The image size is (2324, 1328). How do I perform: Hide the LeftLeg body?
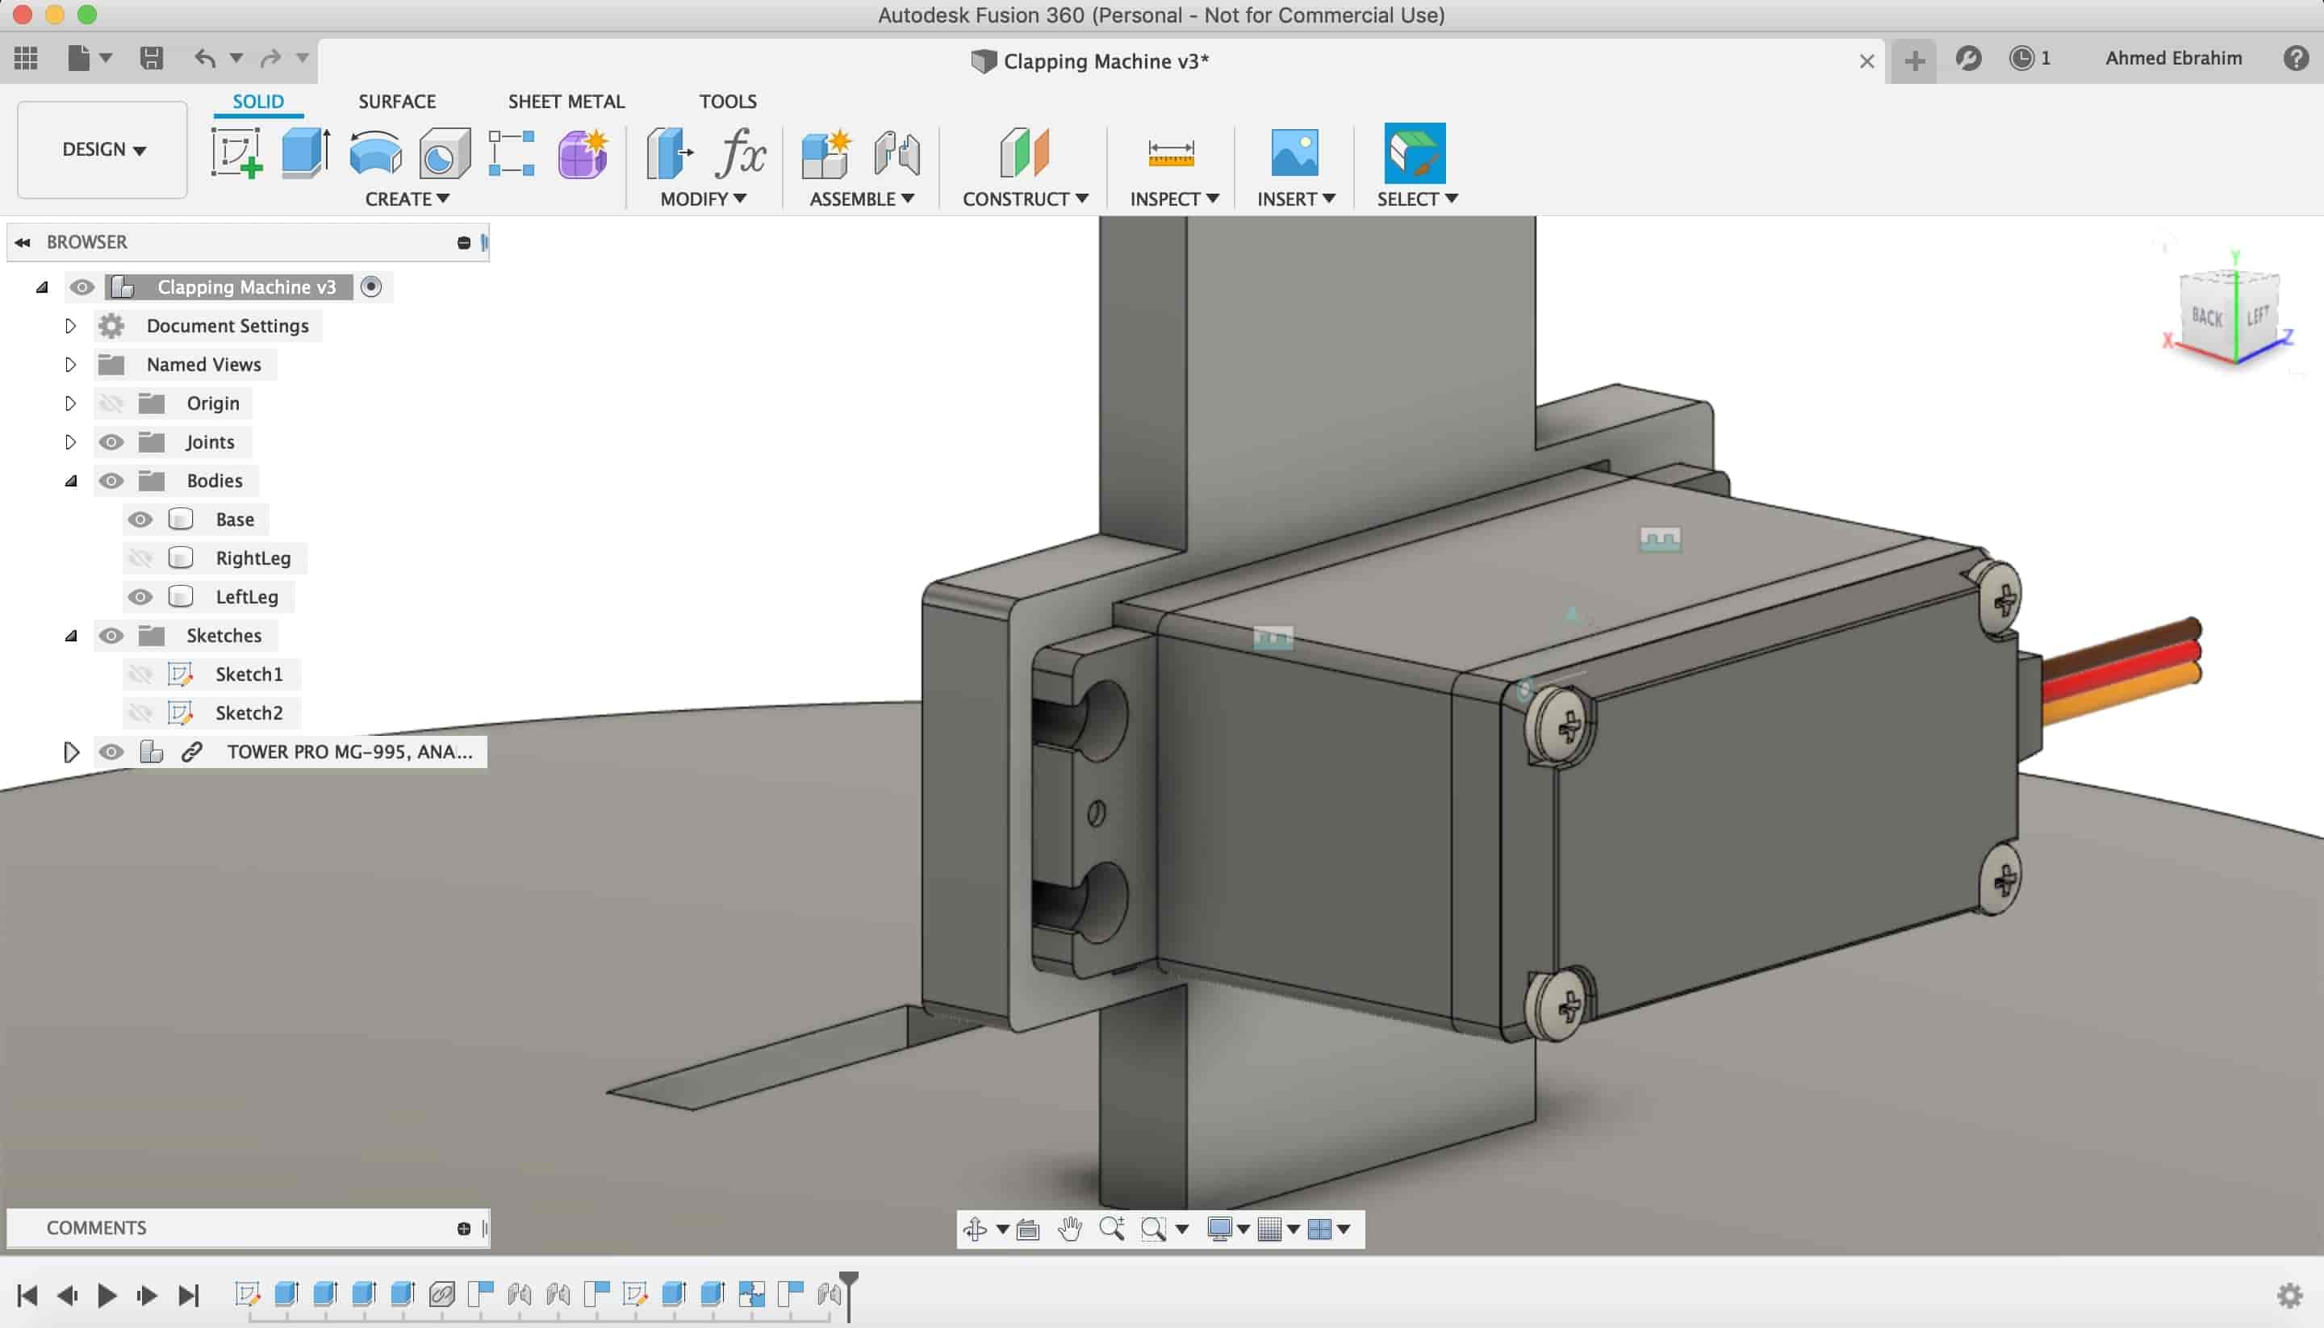point(140,597)
